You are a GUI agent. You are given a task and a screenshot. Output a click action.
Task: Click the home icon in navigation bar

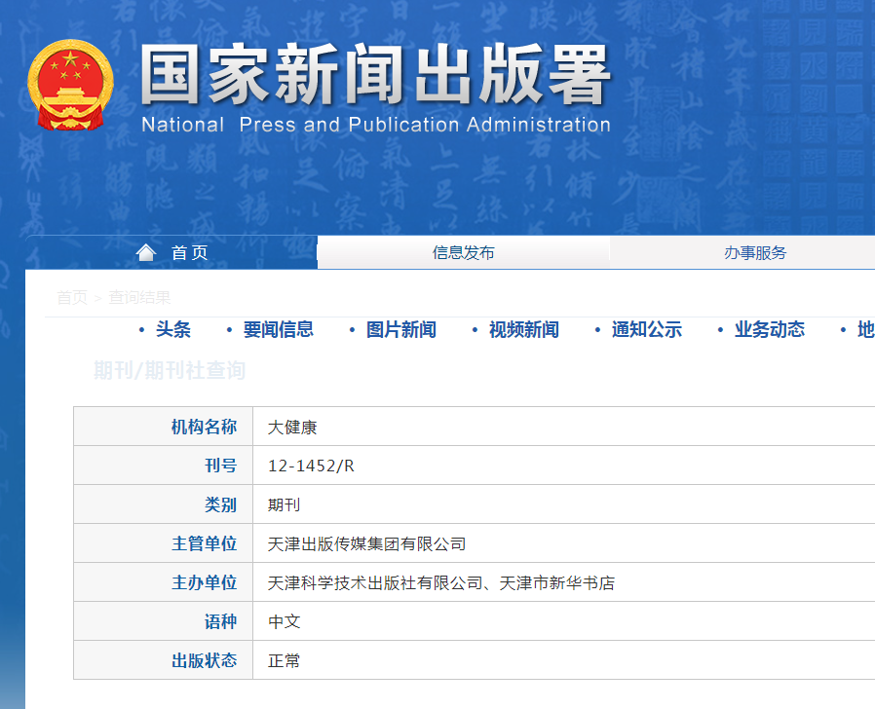(x=146, y=253)
